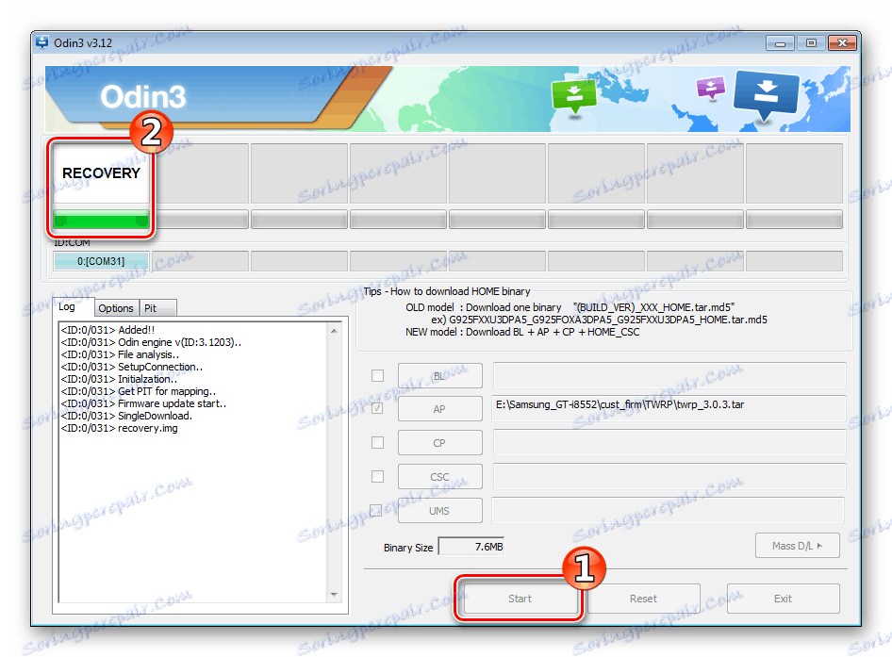Click the 0:[COM31] port field
Viewport: 892px width, 657px height.
coord(101,261)
